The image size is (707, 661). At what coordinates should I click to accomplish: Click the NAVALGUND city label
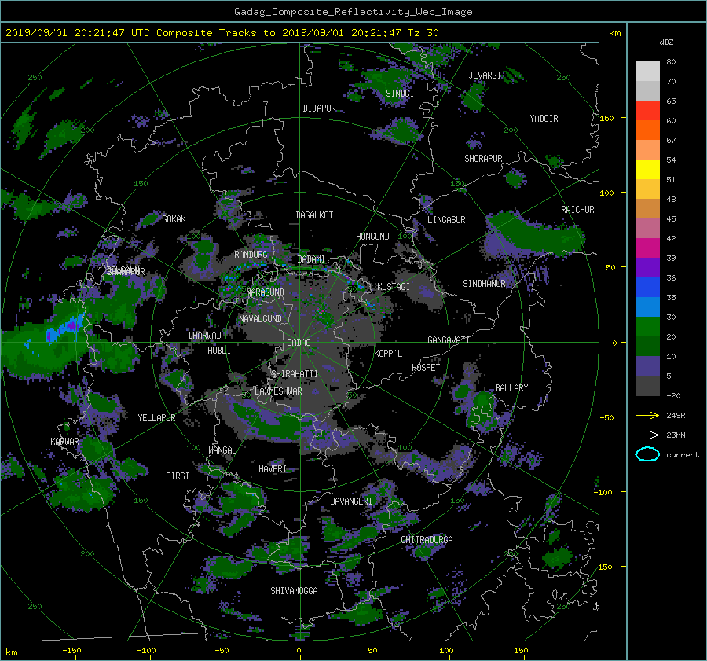click(x=260, y=319)
